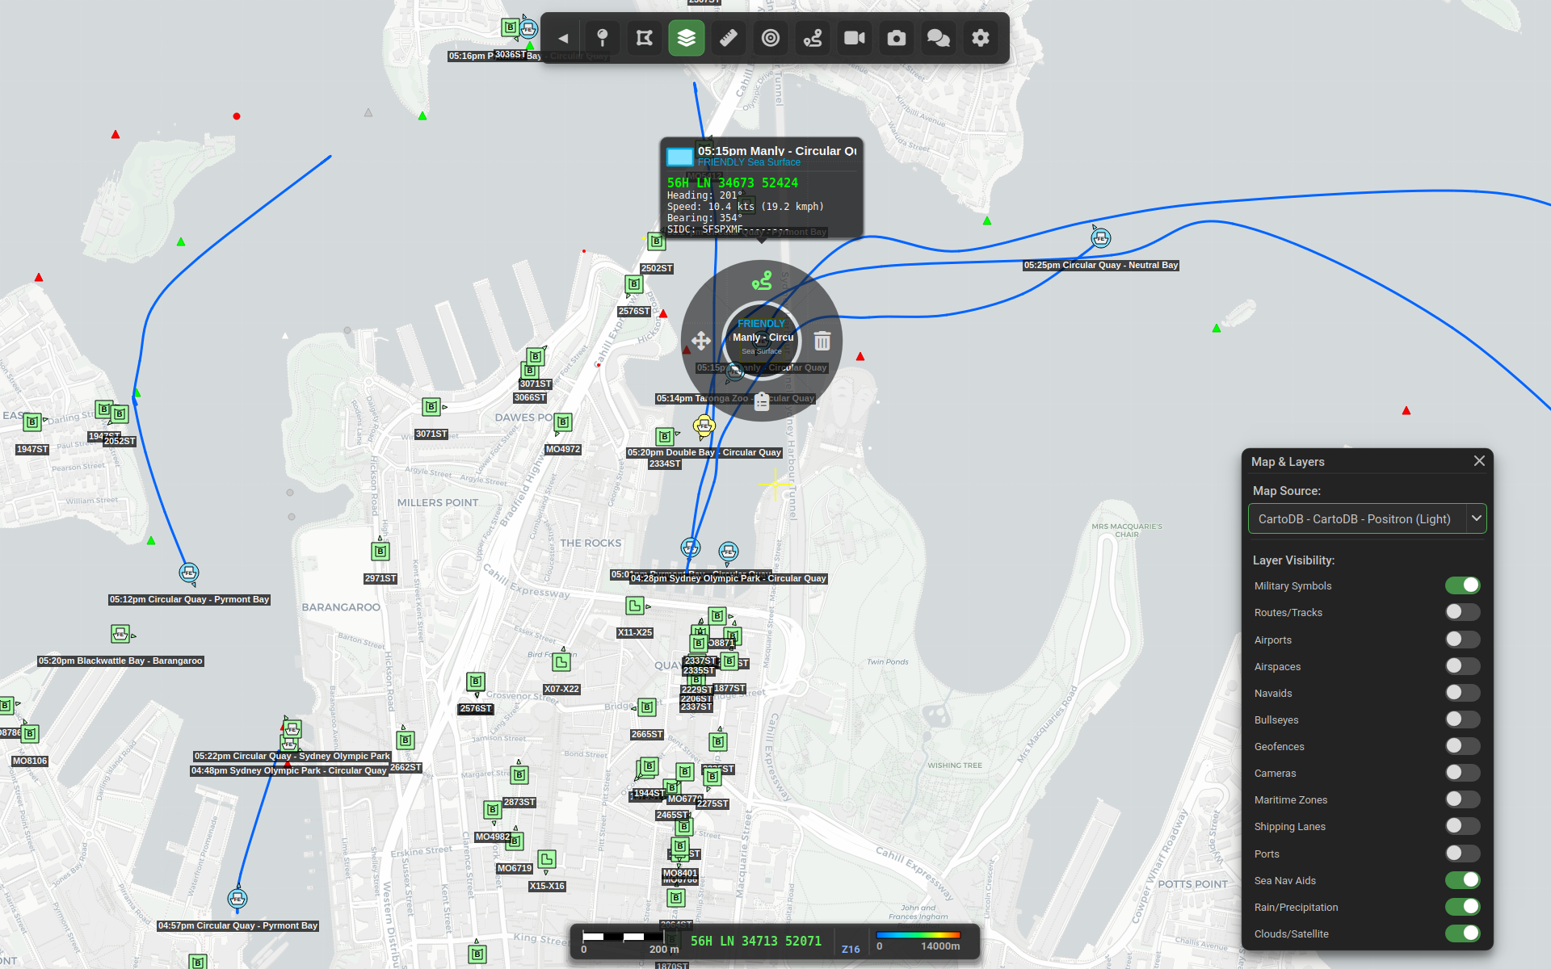Image resolution: width=1551 pixels, height=969 pixels.
Task: Disable the Military Symbols layer
Action: 1462,585
